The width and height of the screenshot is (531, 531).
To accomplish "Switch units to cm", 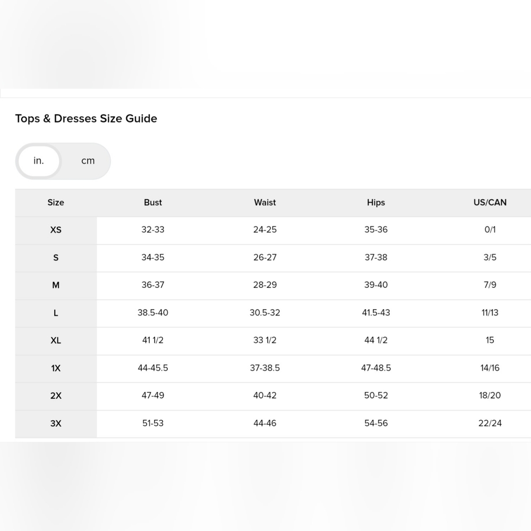I will pos(88,161).
